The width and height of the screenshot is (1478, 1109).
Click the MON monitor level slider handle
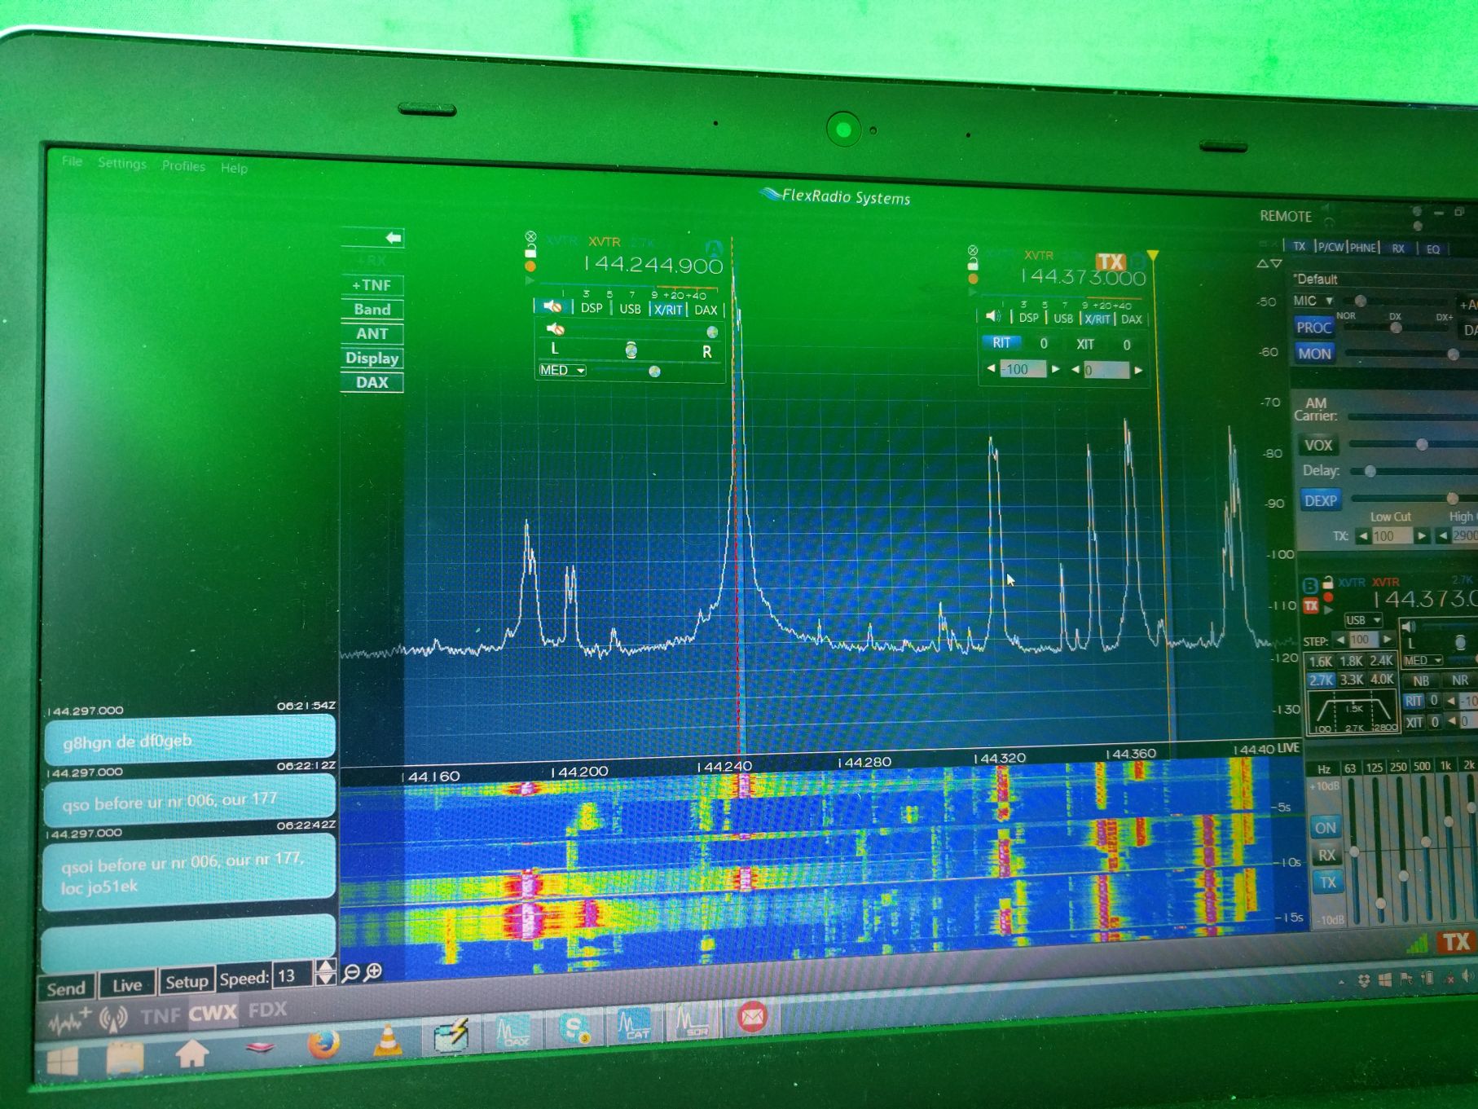1452,354
